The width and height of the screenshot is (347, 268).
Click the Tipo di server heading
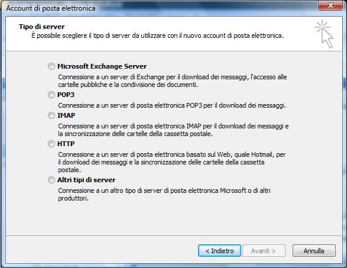pyautogui.click(x=41, y=27)
